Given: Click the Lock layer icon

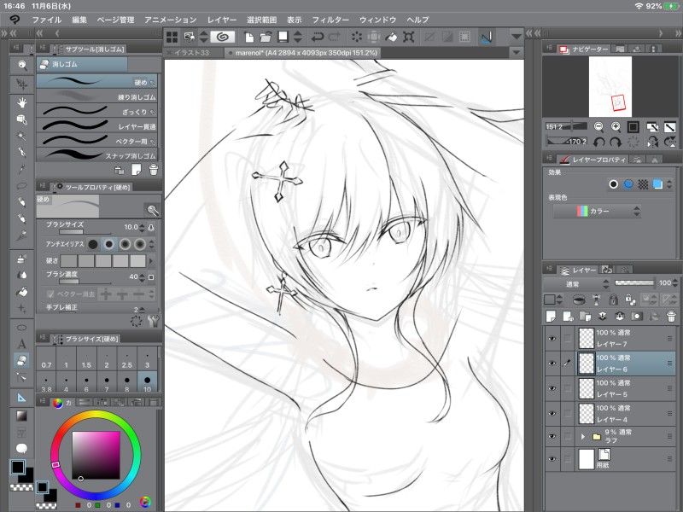Looking at the screenshot, I should tap(613, 300).
